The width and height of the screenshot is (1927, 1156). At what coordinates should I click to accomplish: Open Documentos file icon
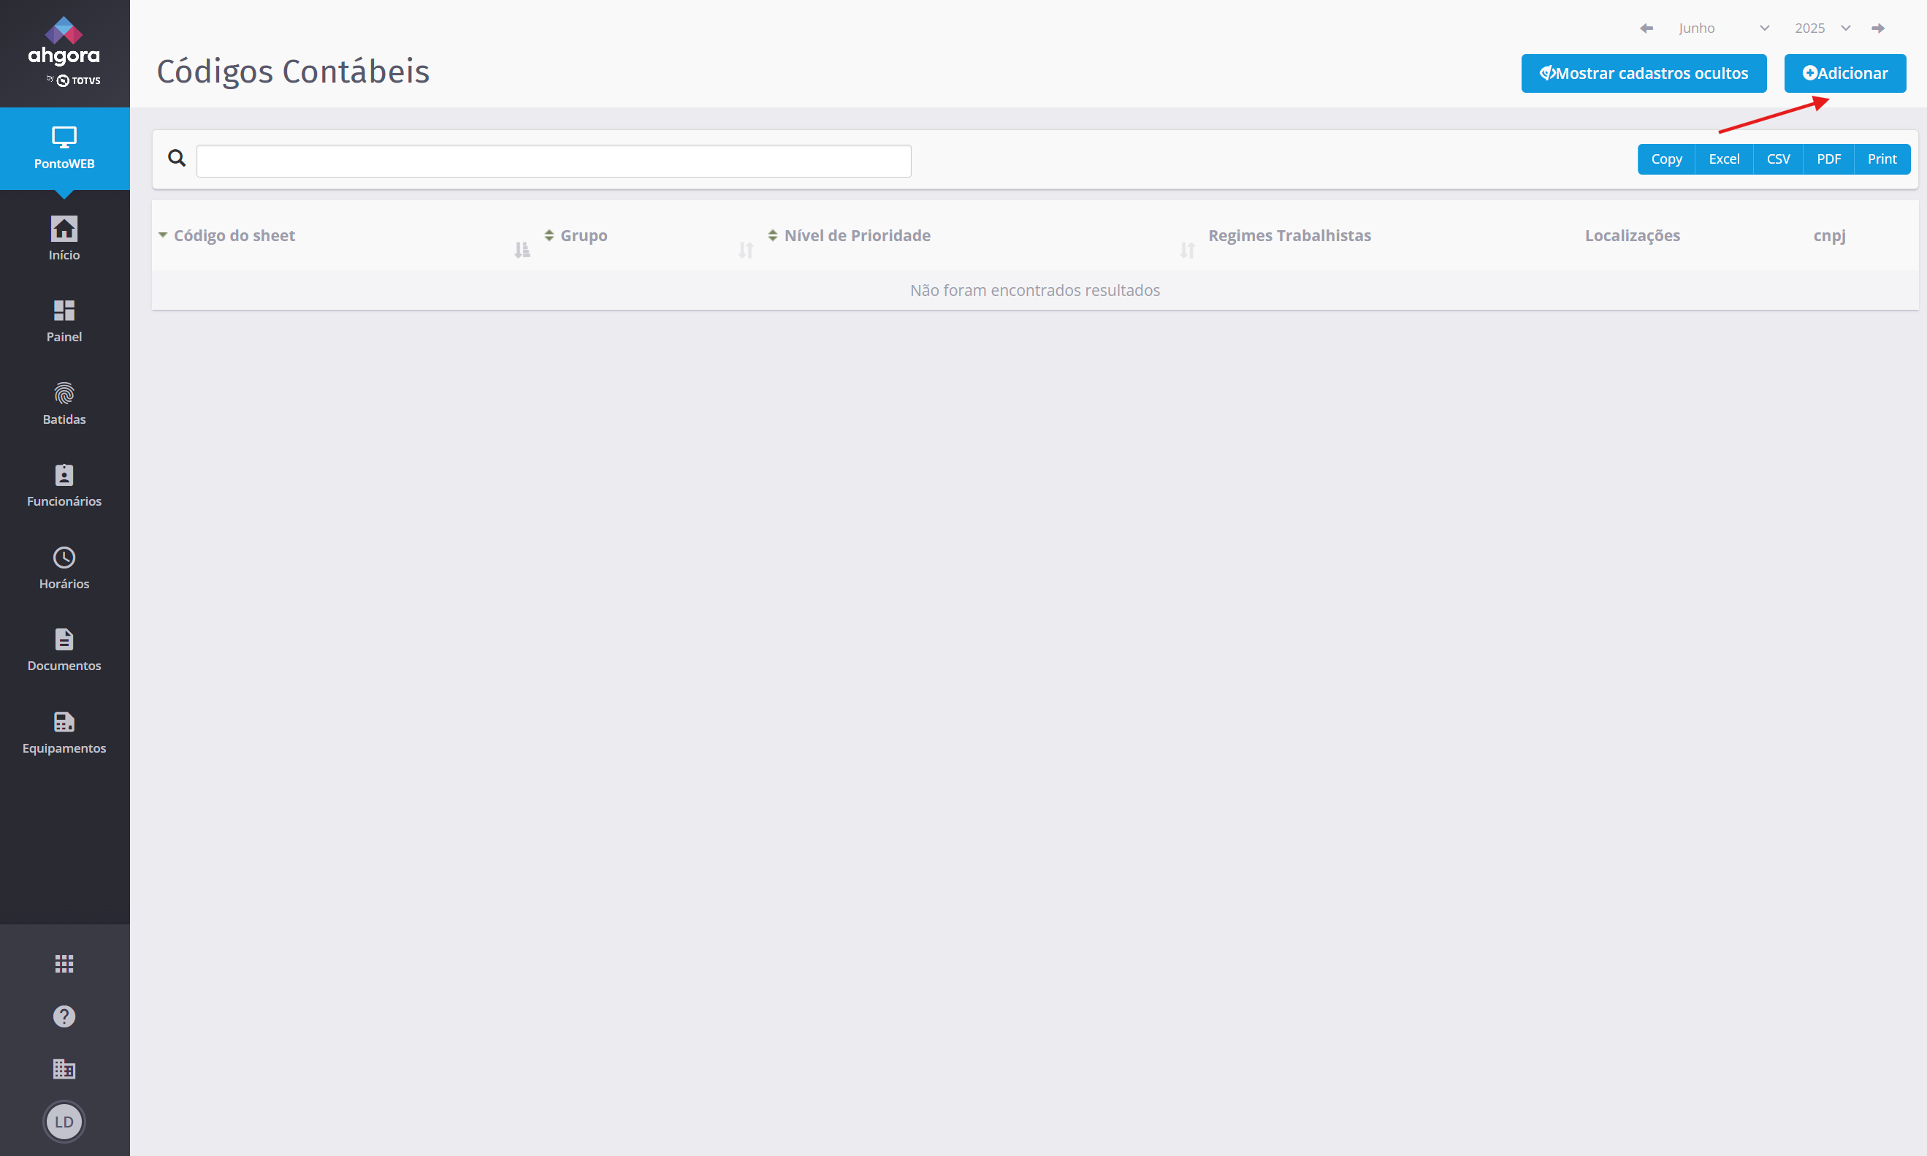click(x=64, y=640)
